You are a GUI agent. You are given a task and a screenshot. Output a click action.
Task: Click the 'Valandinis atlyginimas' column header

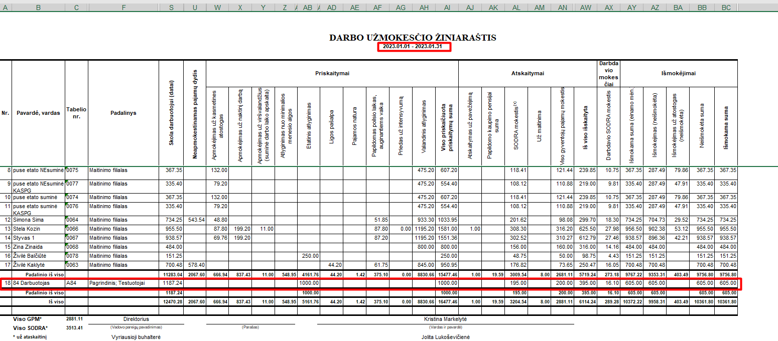coord(424,126)
